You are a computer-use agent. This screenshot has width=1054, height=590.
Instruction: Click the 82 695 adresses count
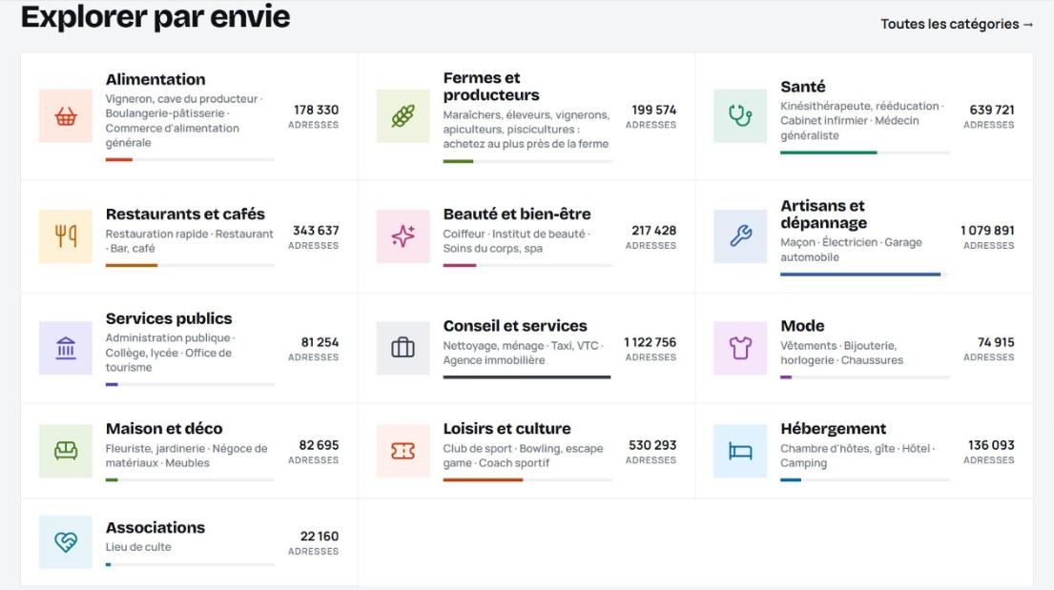(x=314, y=452)
